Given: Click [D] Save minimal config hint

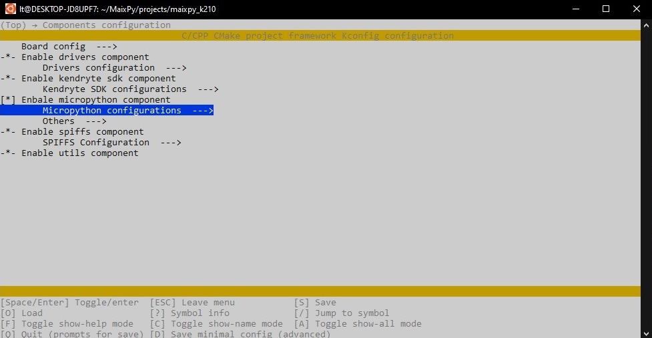Looking at the screenshot, I should (x=240, y=334).
